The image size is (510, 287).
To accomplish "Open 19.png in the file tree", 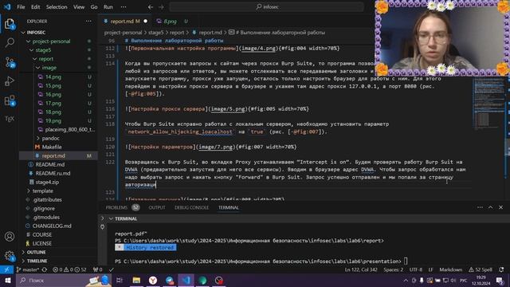I will pyautogui.click(x=53, y=120).
